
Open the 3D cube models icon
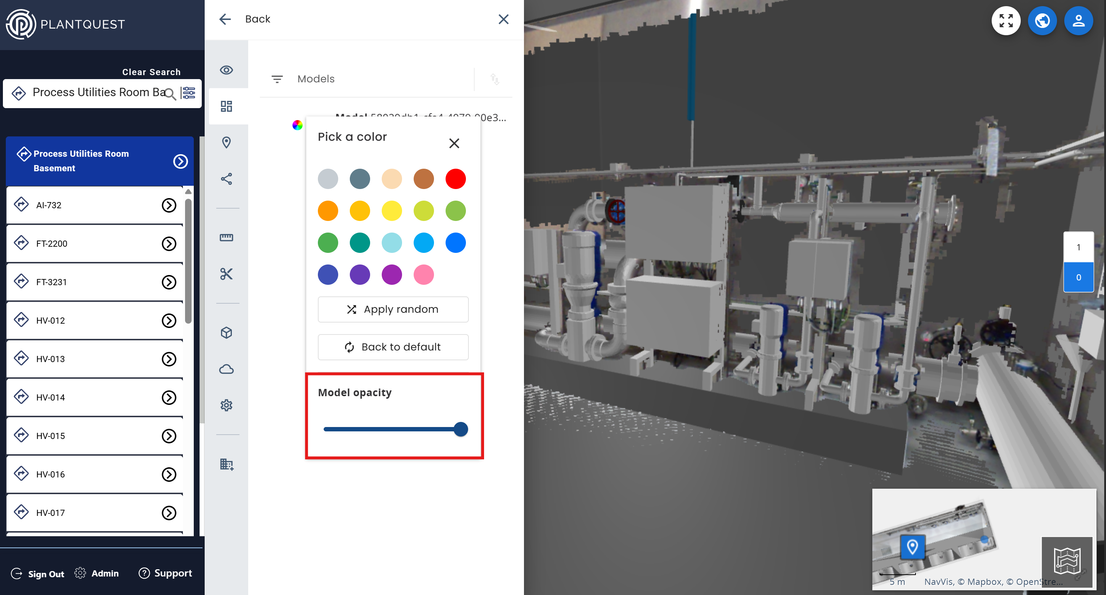[226, 333]
